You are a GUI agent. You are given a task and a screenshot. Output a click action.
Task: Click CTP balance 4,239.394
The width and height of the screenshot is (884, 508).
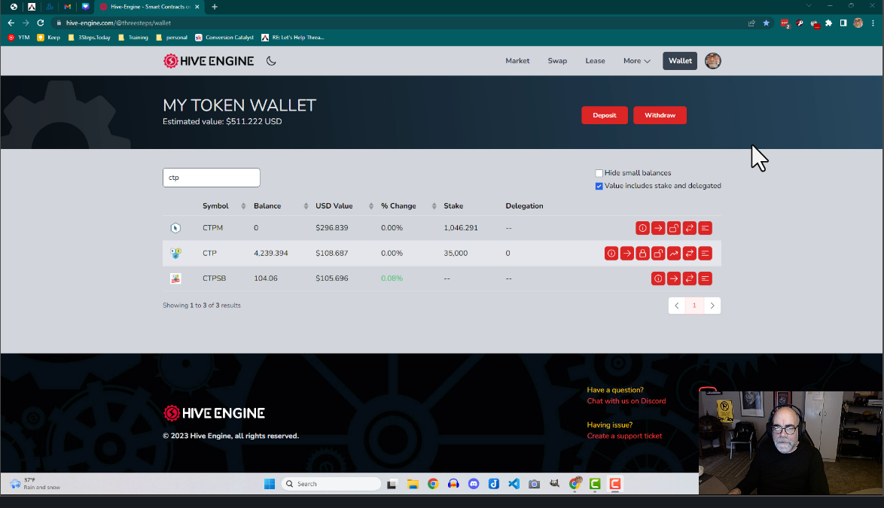tap(270, 254)
